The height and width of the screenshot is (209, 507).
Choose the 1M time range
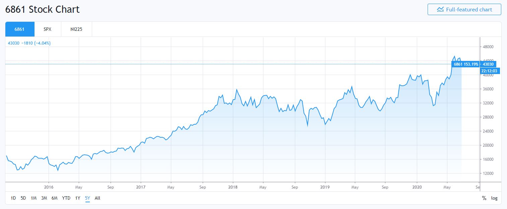coord(34,198)
